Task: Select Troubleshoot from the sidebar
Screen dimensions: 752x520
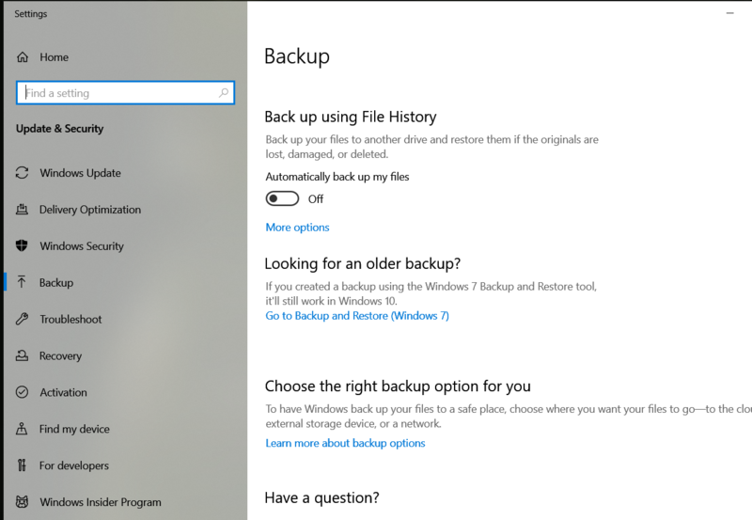Action: (70, 320)
